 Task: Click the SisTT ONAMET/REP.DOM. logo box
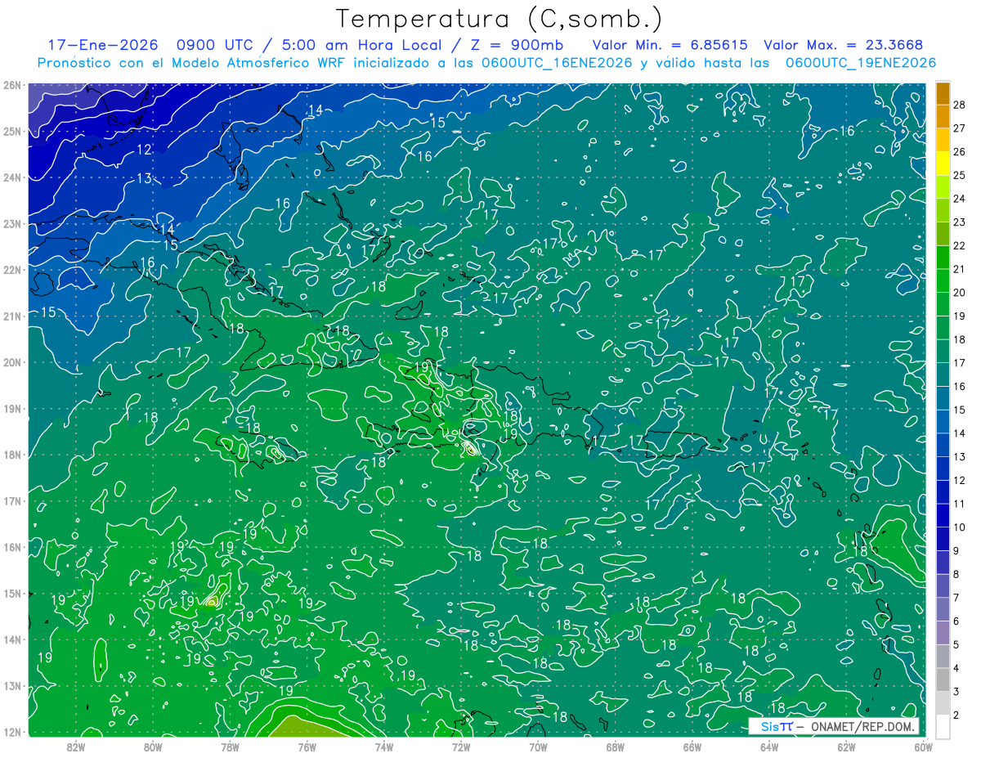pyautogui.click(x=833, y=726)
